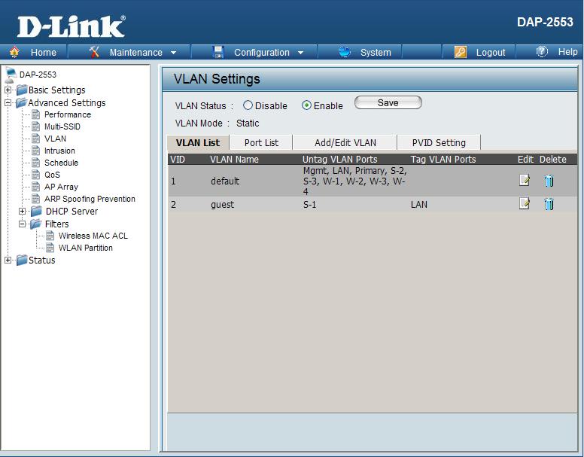Image resolution: width=584 pixels, height=457 pixels.
Task: Select the Enable VLAN status radio
Action: [x=306, y=105]
